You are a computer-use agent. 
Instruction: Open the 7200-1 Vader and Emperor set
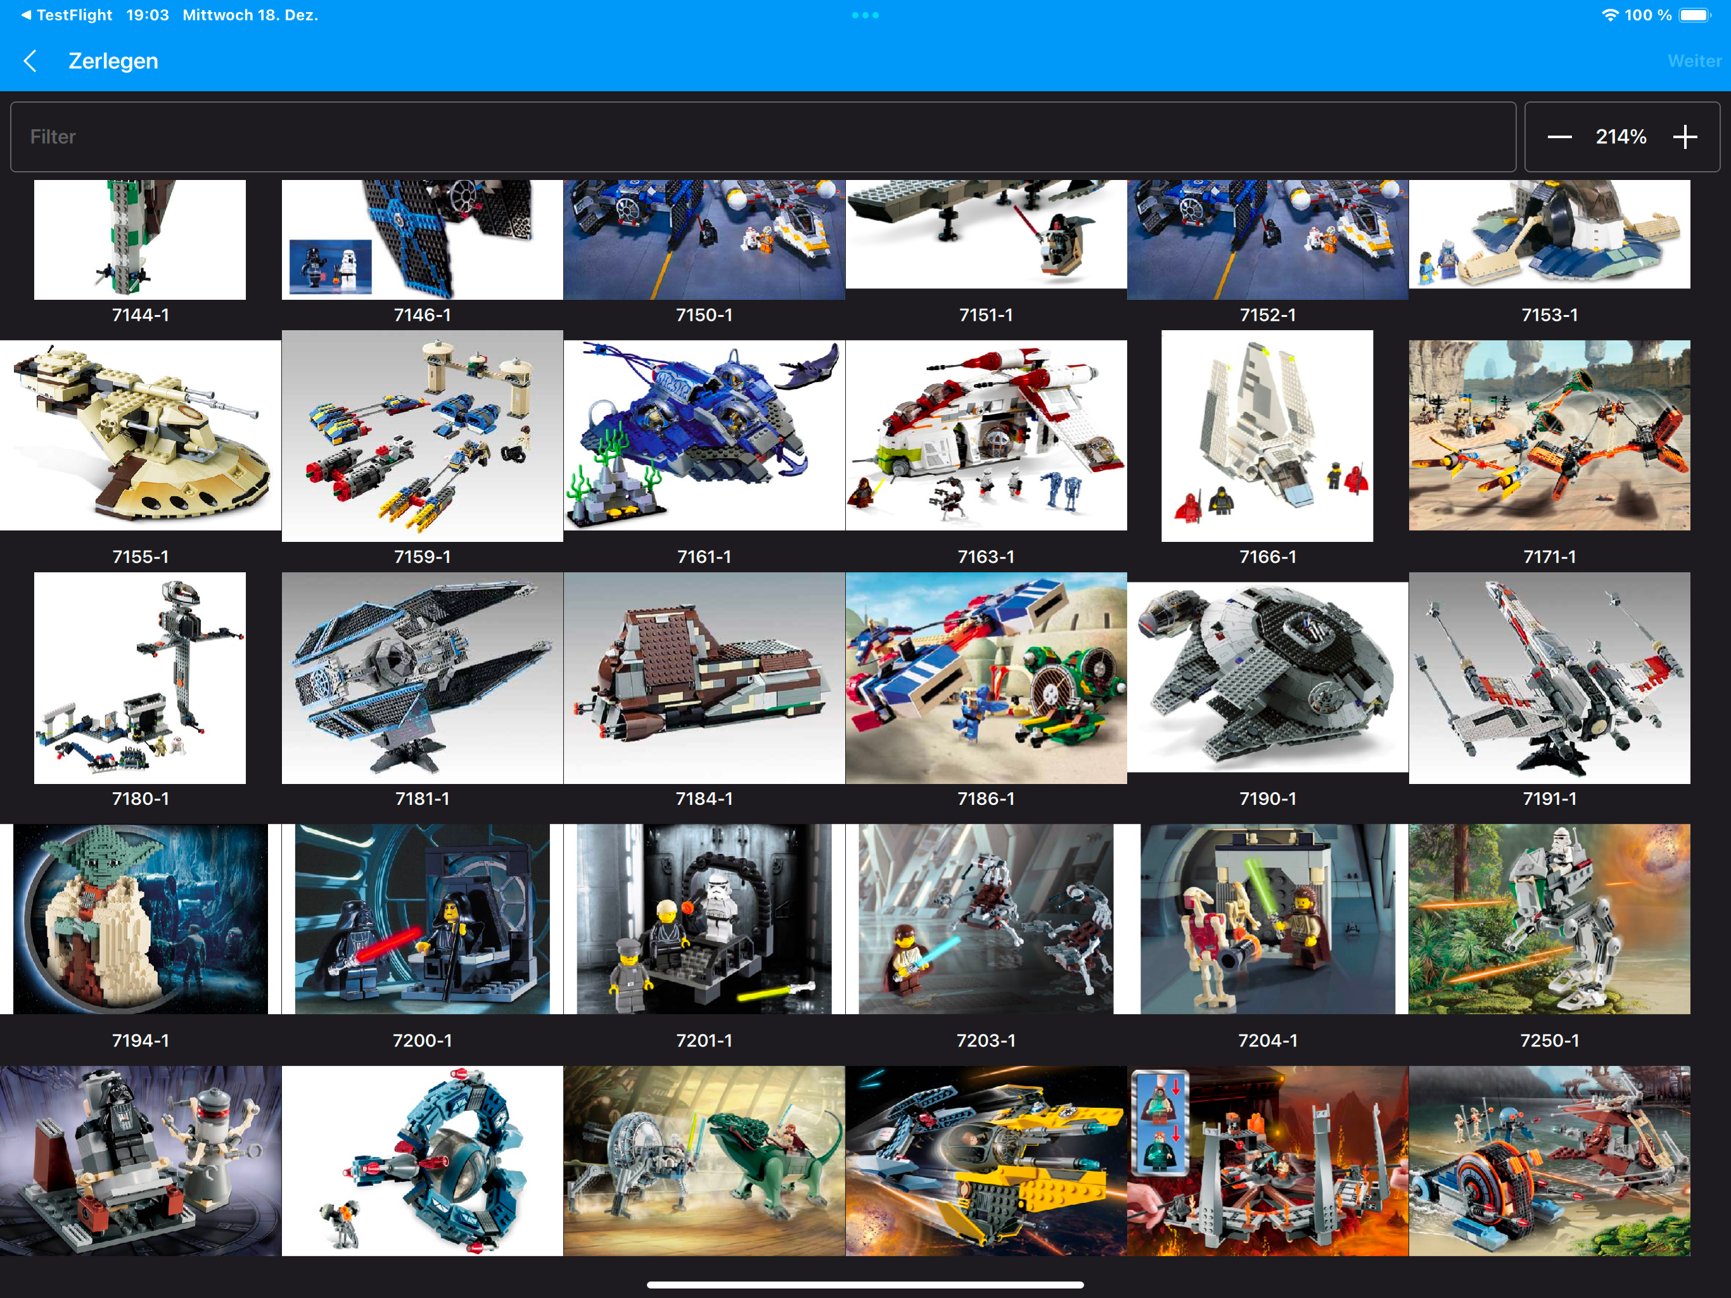(x=423, y=919)
